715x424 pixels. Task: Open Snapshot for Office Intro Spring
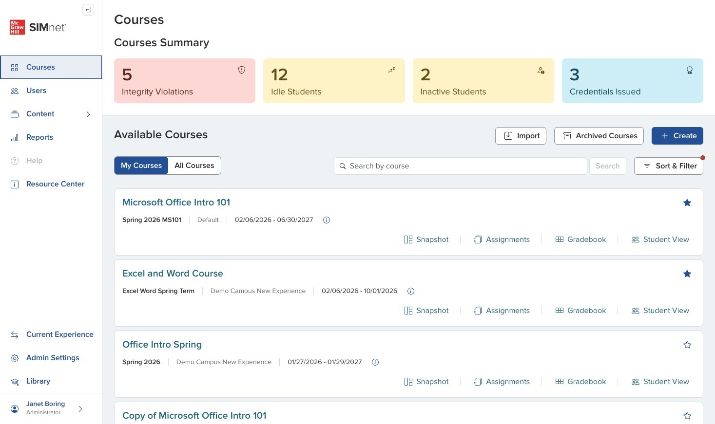click(x=426, y=382)
